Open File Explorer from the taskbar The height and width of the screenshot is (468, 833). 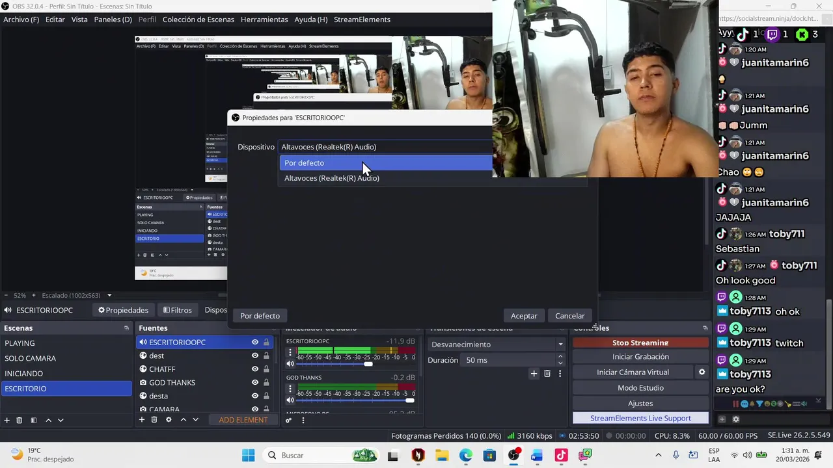click(442, 455)
